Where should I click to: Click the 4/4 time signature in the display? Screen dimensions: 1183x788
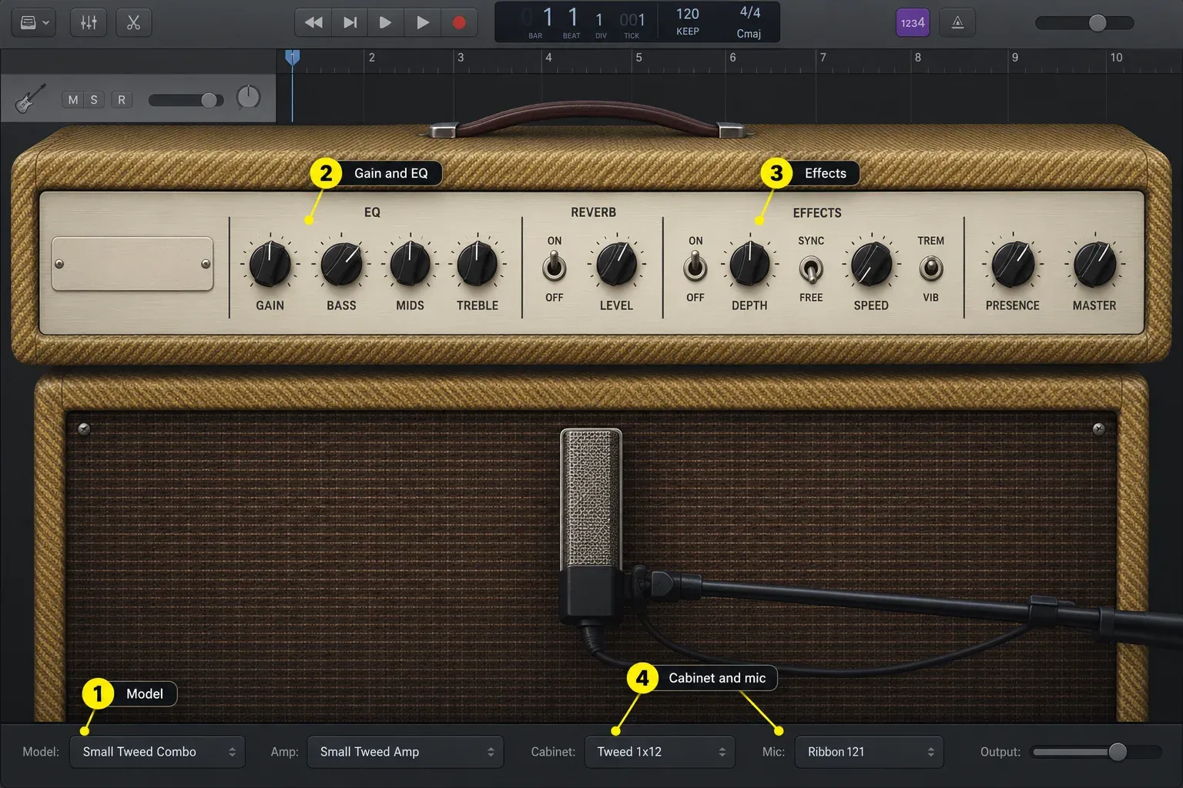click(750, 12)
